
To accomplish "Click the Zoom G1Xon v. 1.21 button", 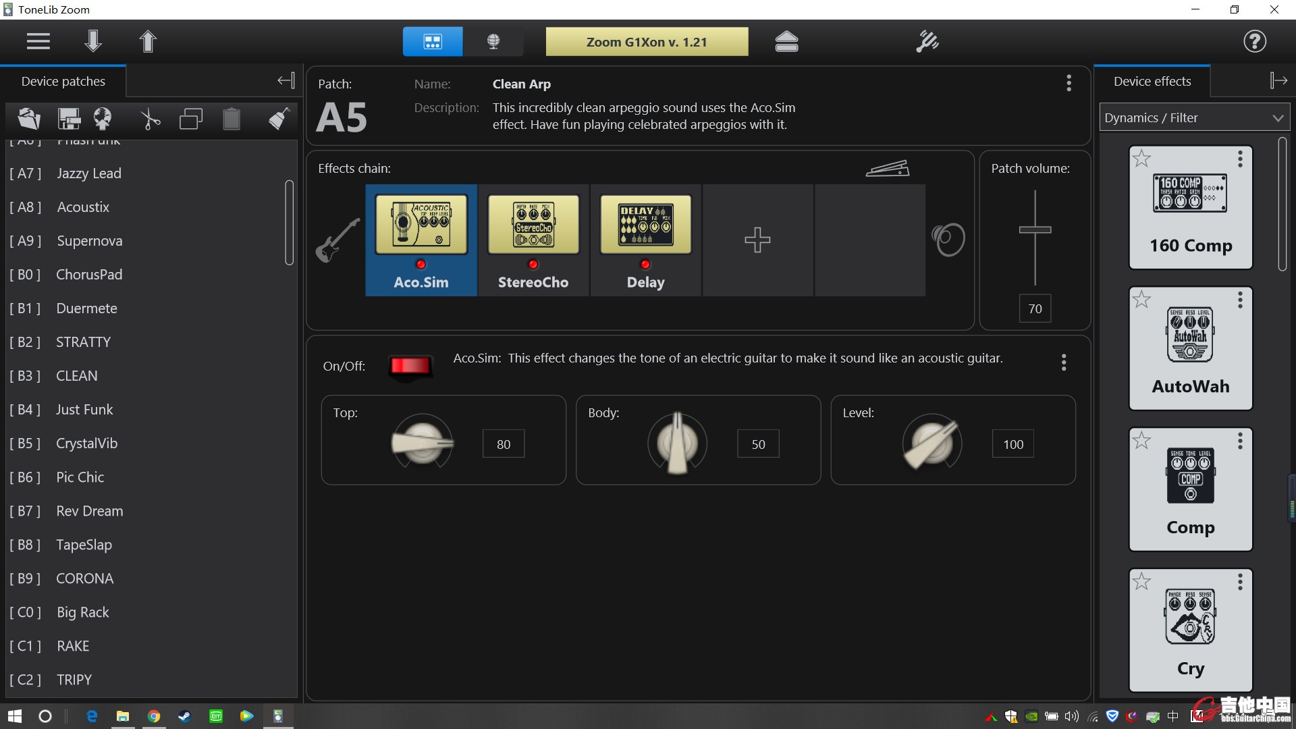I will (x=647, y=42).
